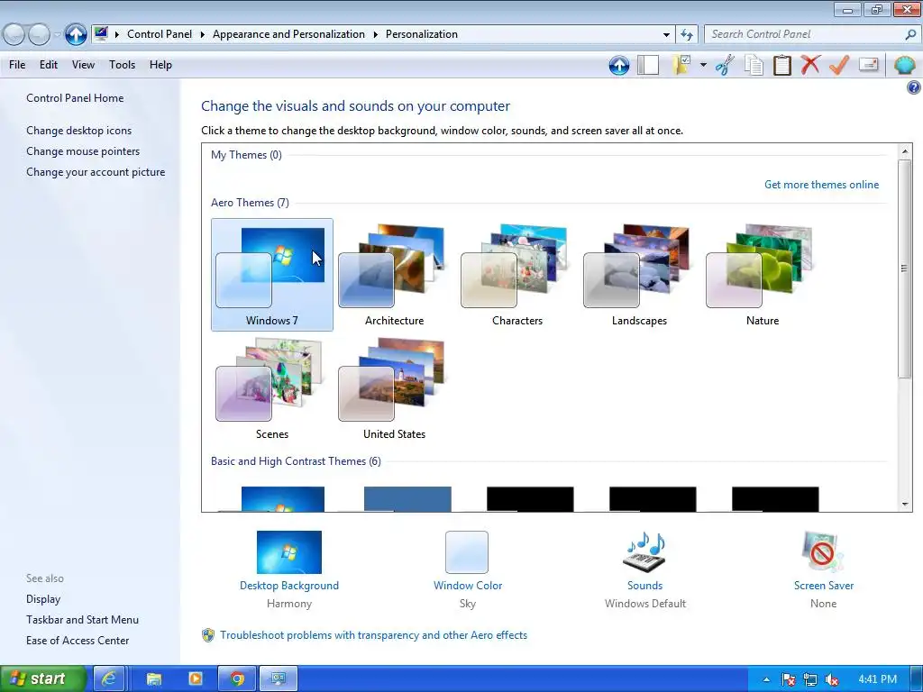Open Windows Media Player from taskbar
This screenshot has width=923, height=692.
196,678
